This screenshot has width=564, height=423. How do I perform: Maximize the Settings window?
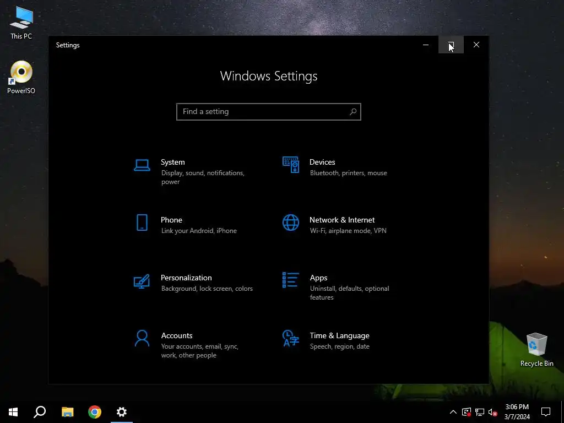(x=451, y=45)
